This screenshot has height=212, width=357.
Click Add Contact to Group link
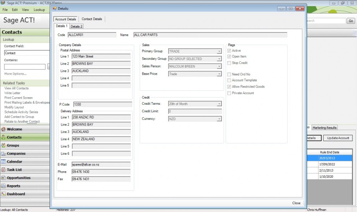click(x=19, y=117)
